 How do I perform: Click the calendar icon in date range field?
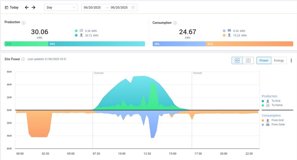[x=133, y=7]
